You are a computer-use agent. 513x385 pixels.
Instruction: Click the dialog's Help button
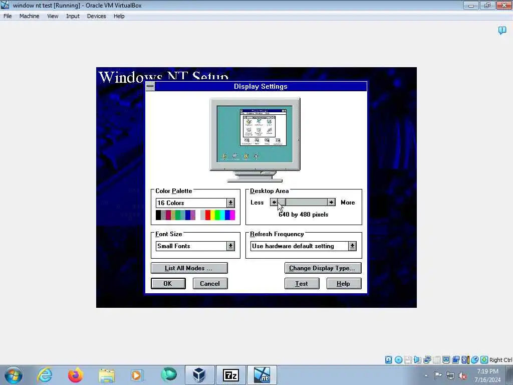pyautogui.click(x=344, y=284)
